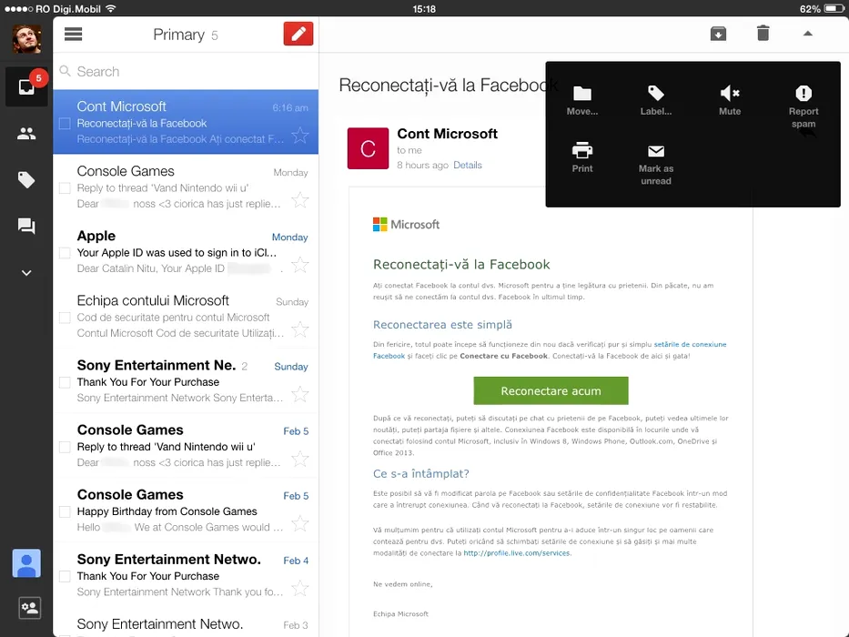Delete email with the trash icon
Screen dimensions: 849x637
tap(763, 34)
